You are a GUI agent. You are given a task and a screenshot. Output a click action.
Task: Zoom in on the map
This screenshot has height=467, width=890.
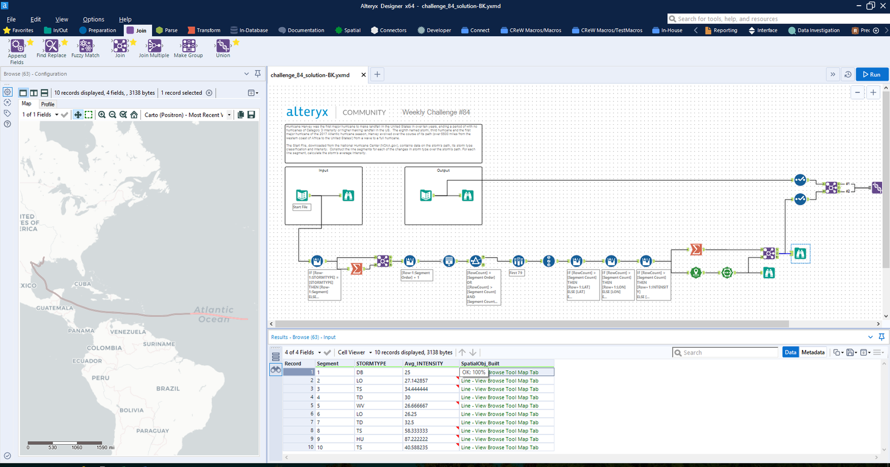(102, 115)
